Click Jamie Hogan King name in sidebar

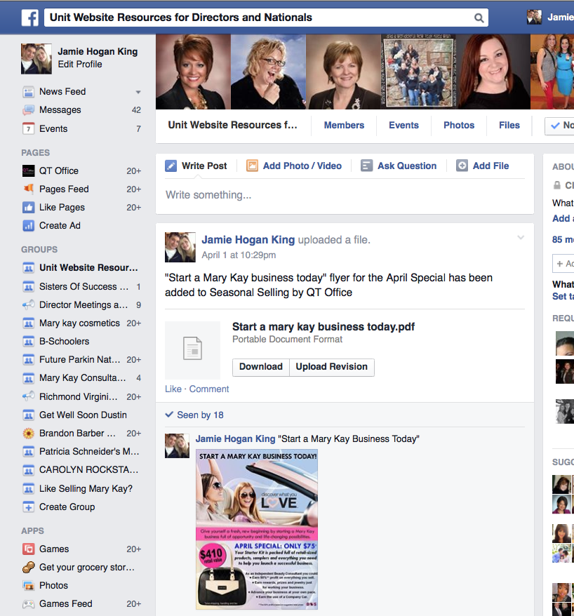click(x=98, y=51)
